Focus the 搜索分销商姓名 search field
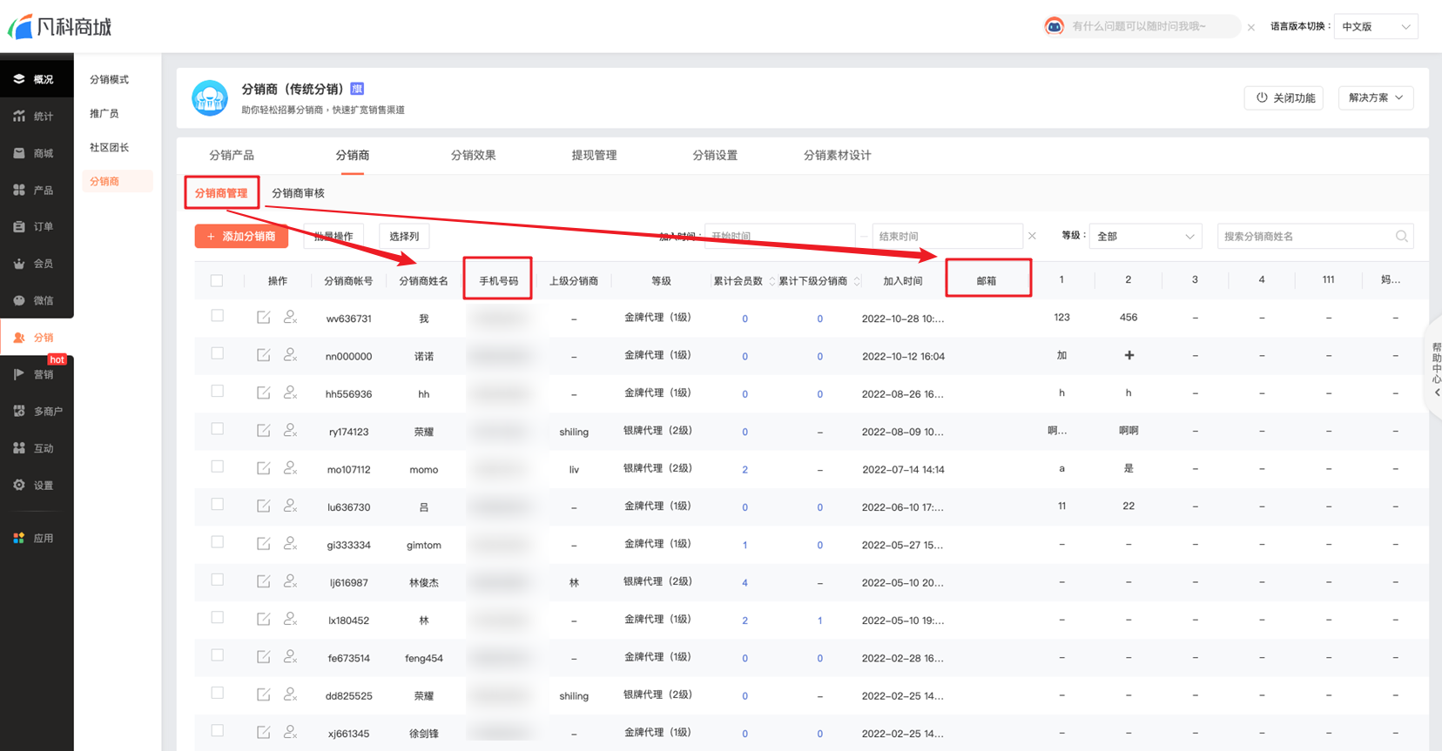Viewport: 1442px width, 751px height. pyautogui.click(x=1306, y=236)
